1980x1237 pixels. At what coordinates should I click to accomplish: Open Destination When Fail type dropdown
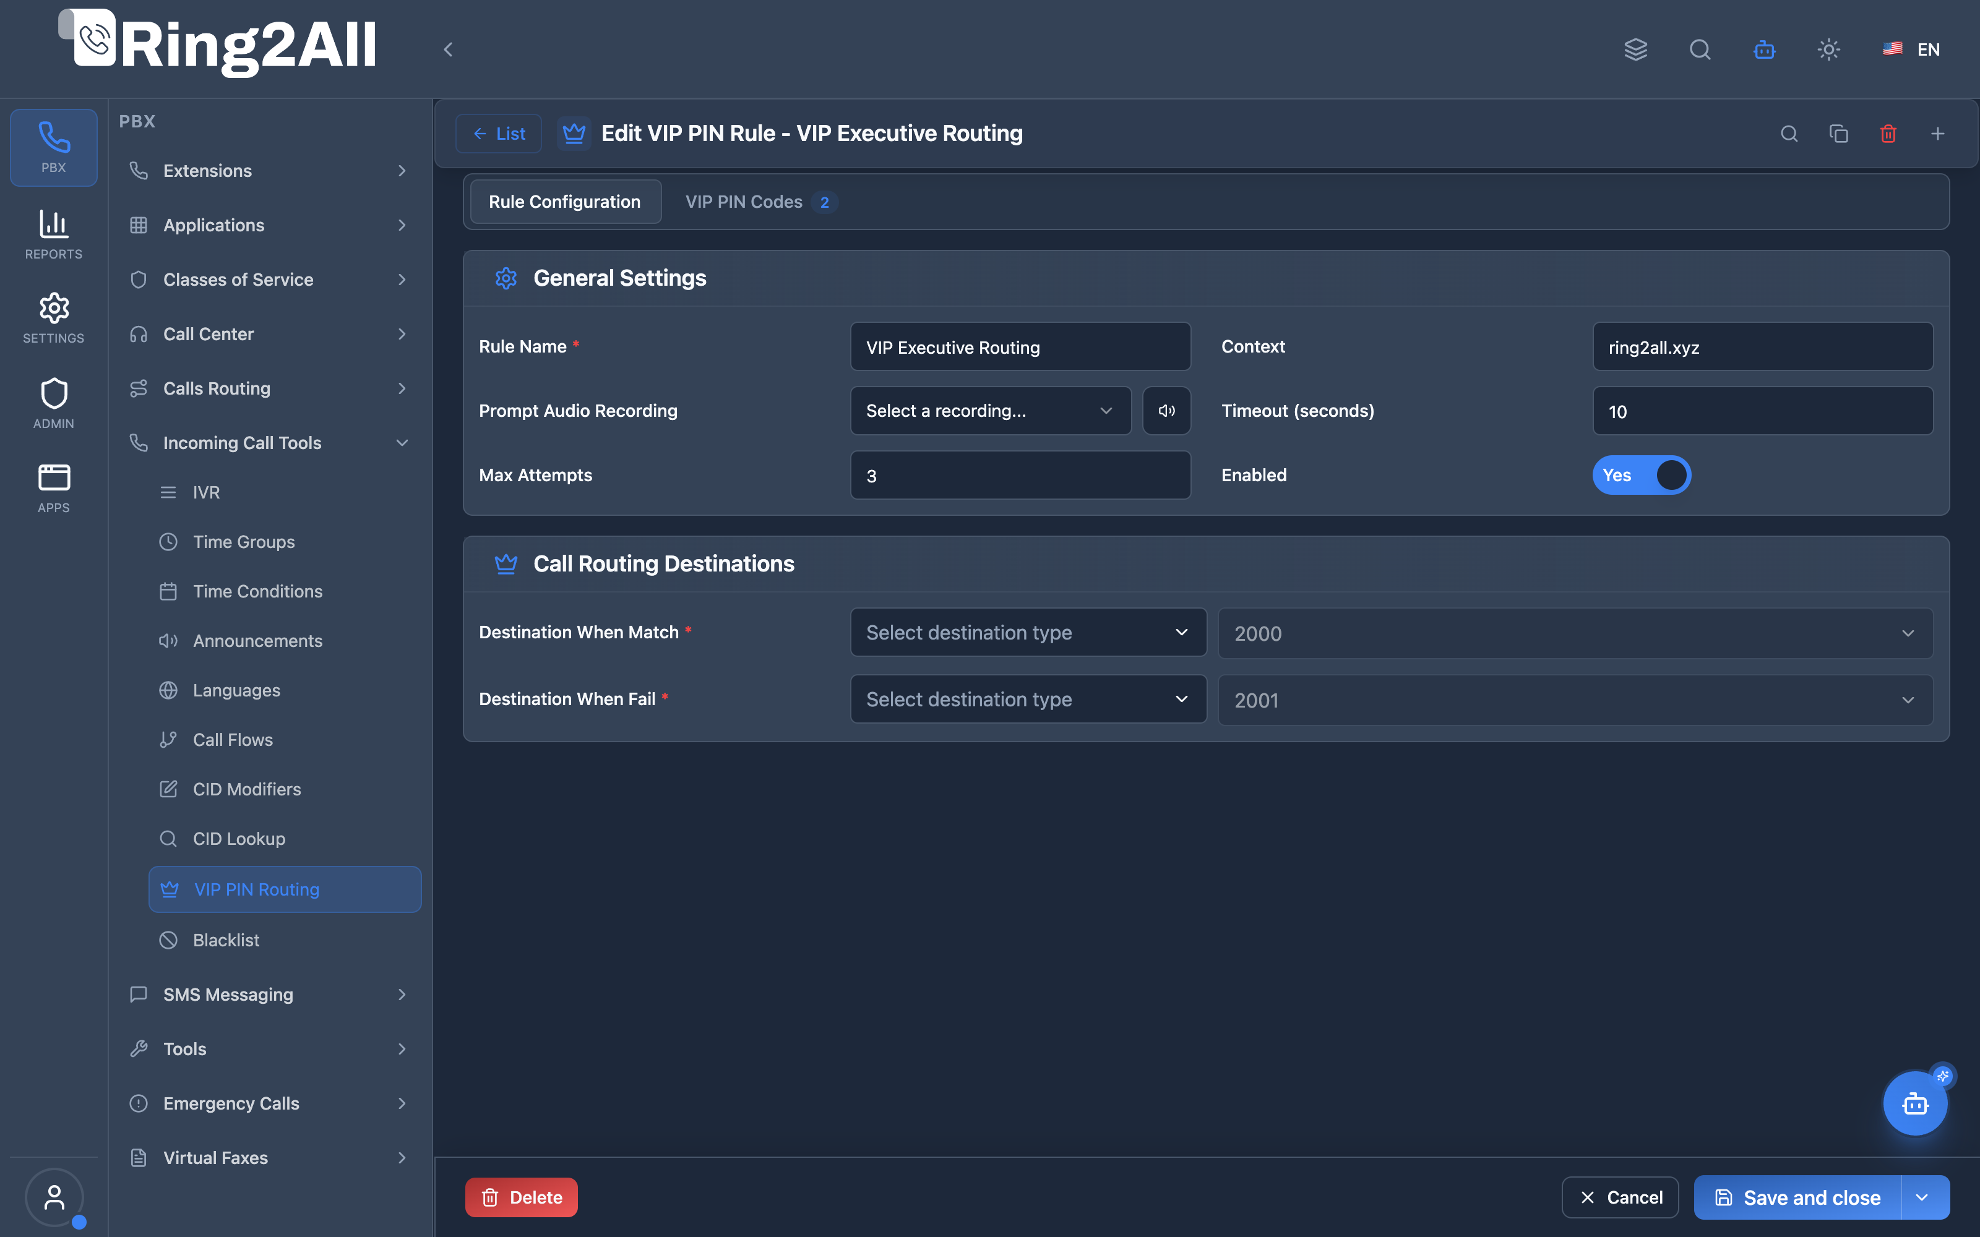click(x=1028, y=700)
